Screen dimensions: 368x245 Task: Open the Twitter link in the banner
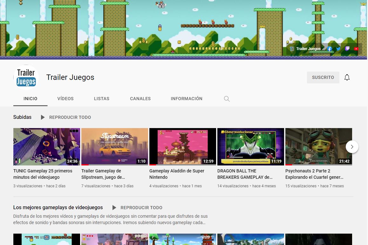click(x=338, y=49)
